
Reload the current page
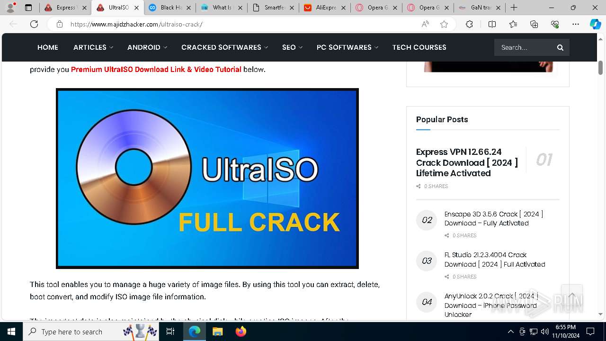coord(34,24)
